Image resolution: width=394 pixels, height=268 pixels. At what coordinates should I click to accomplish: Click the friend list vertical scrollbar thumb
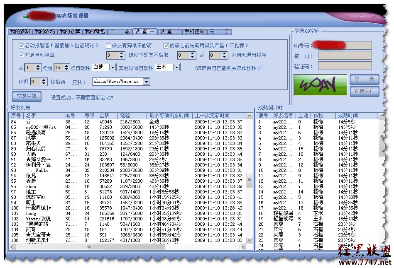(x=249, y=179)
